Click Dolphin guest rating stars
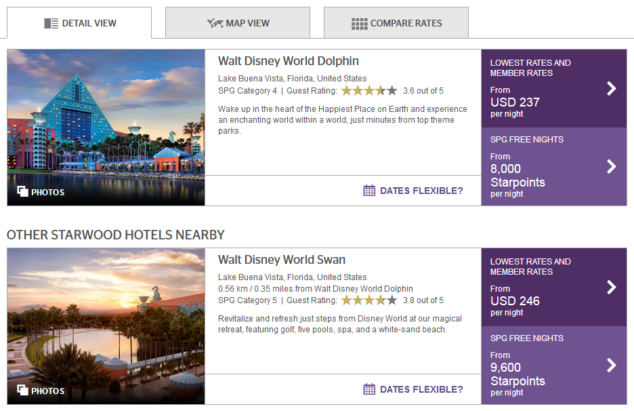Screen dimensions: 634x411 [x=369, y=91]
